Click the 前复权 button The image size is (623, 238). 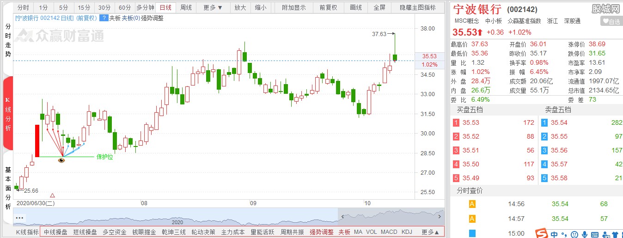328,8
